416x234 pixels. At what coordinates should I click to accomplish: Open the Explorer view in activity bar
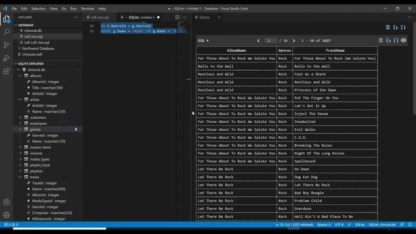tap(6, 19)
